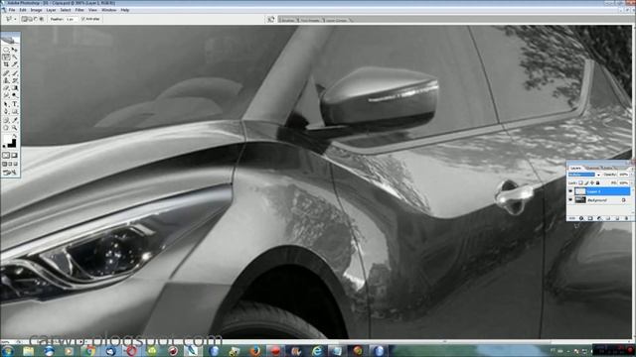Choose the Add to selection mode button

click(x=30, y=19)
